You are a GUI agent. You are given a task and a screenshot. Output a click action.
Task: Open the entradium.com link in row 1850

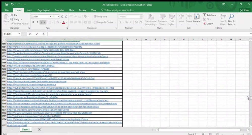(53, 44)
